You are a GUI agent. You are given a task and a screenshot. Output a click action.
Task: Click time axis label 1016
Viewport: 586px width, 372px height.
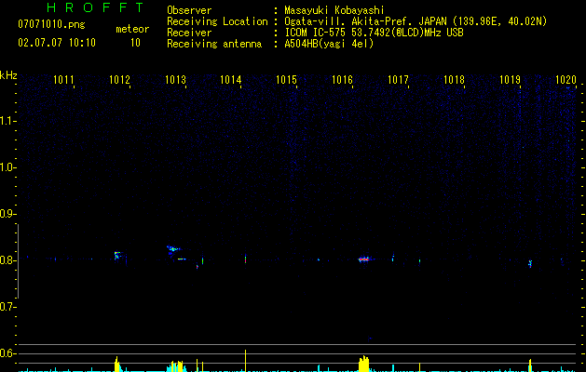[342, 80]
